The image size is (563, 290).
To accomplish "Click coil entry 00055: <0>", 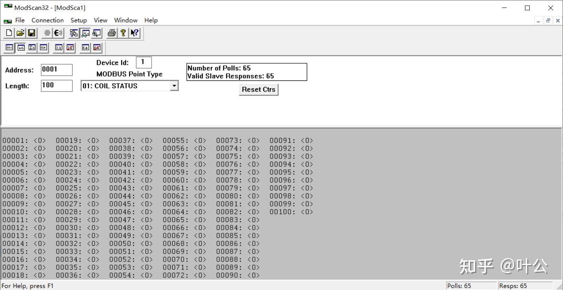I will tap(184, 141).
